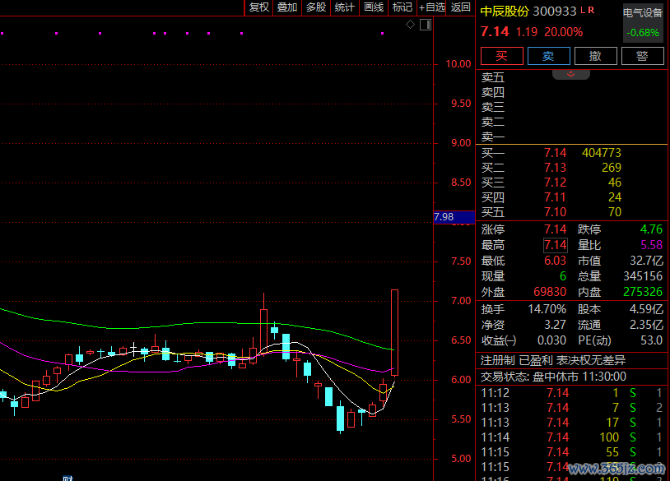Viewport: 670px width, 481px height.
Task: Open the 统计 statistics tool
Action: 344,7
